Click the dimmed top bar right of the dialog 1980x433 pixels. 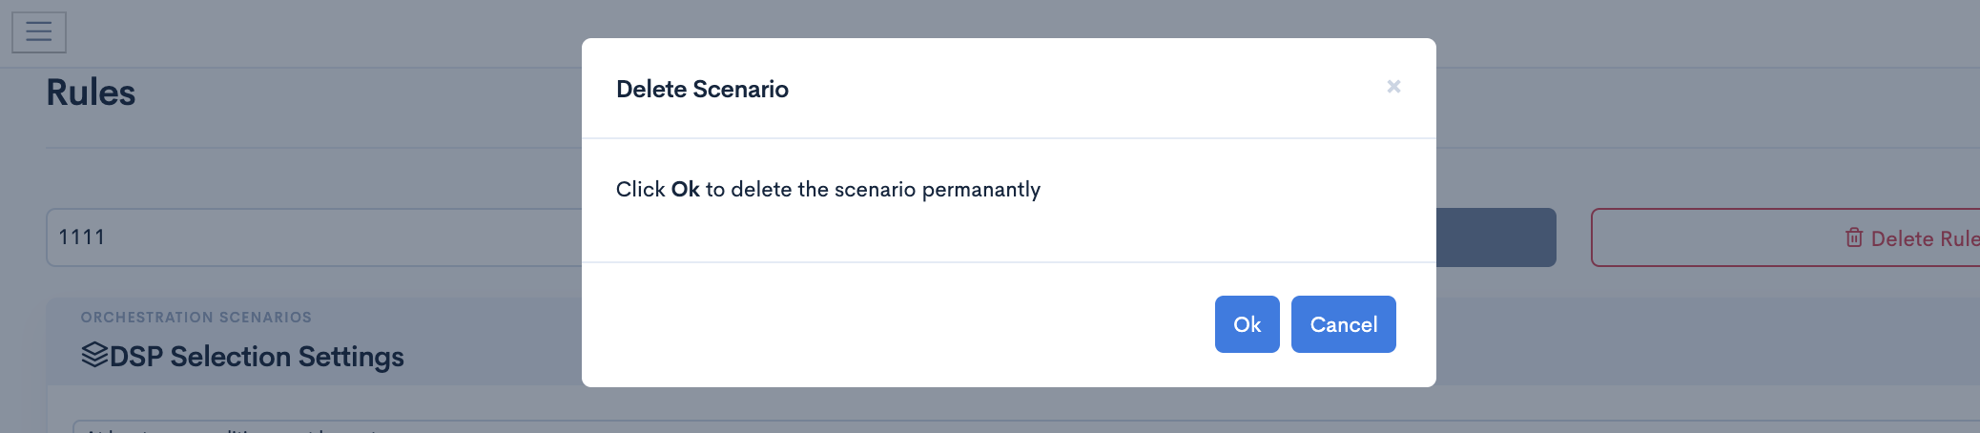[x=1707, y=33]
